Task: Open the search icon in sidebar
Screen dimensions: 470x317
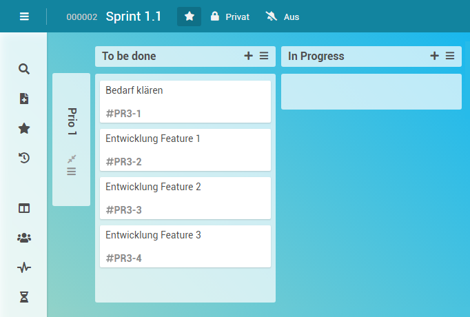Action: (24, 69)
